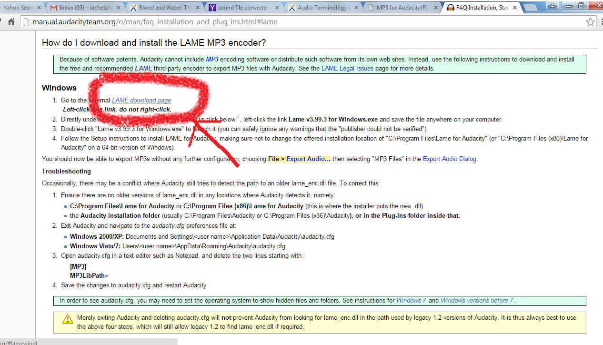Open the LAME Legal Issues link

347,68
